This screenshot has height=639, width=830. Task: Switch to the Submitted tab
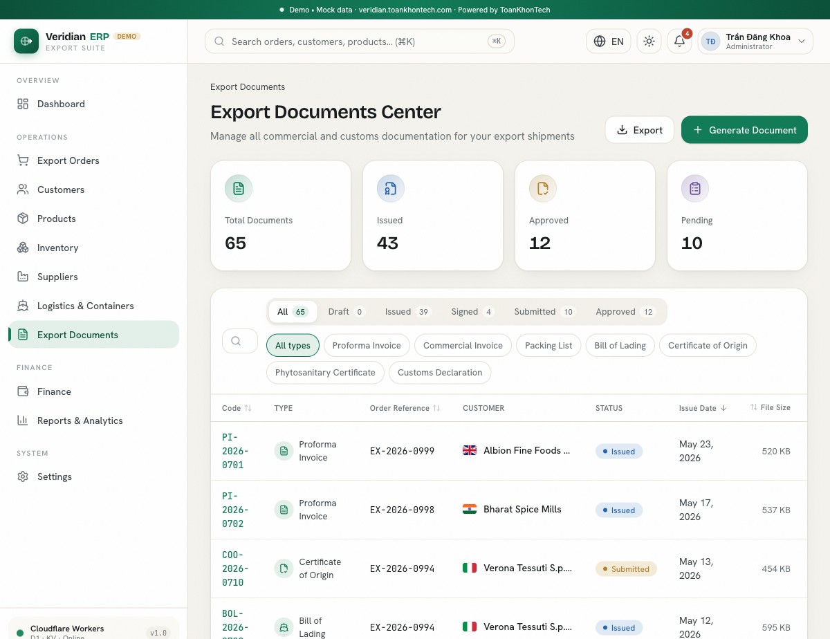coord(544,312)
